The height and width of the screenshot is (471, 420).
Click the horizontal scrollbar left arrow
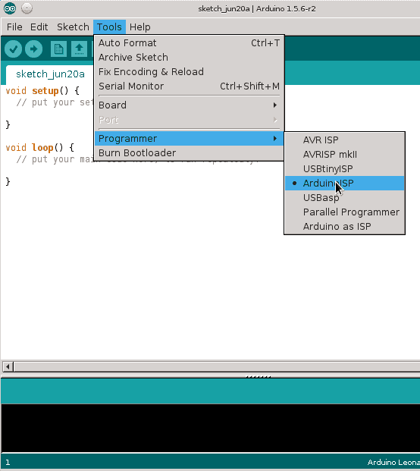pyautogui.click(x=8, y=366)
